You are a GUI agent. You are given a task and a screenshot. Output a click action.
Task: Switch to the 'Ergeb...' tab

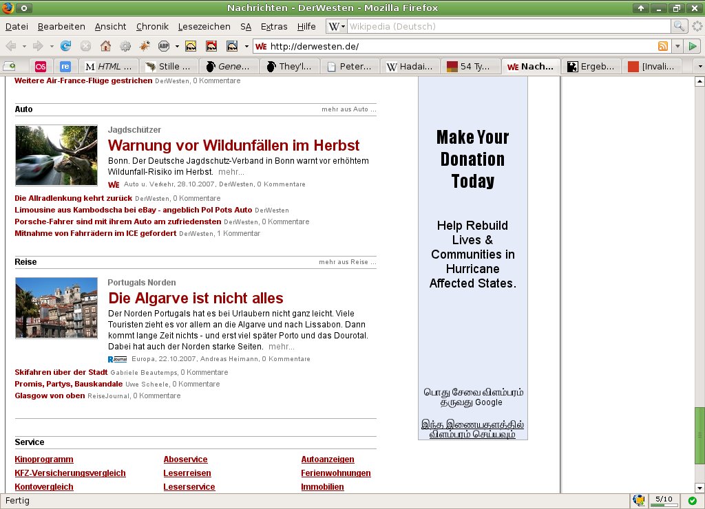pos(591,67)
